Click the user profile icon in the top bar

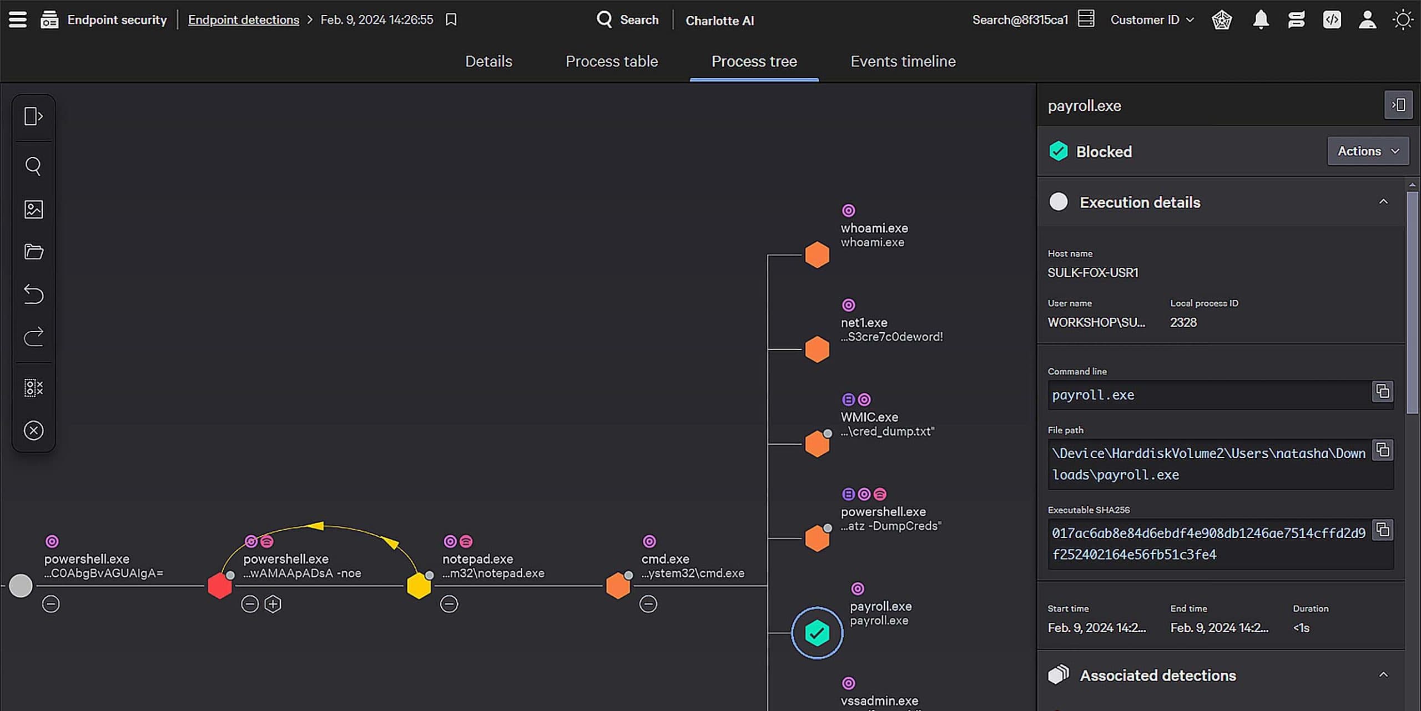[1367, 19]
